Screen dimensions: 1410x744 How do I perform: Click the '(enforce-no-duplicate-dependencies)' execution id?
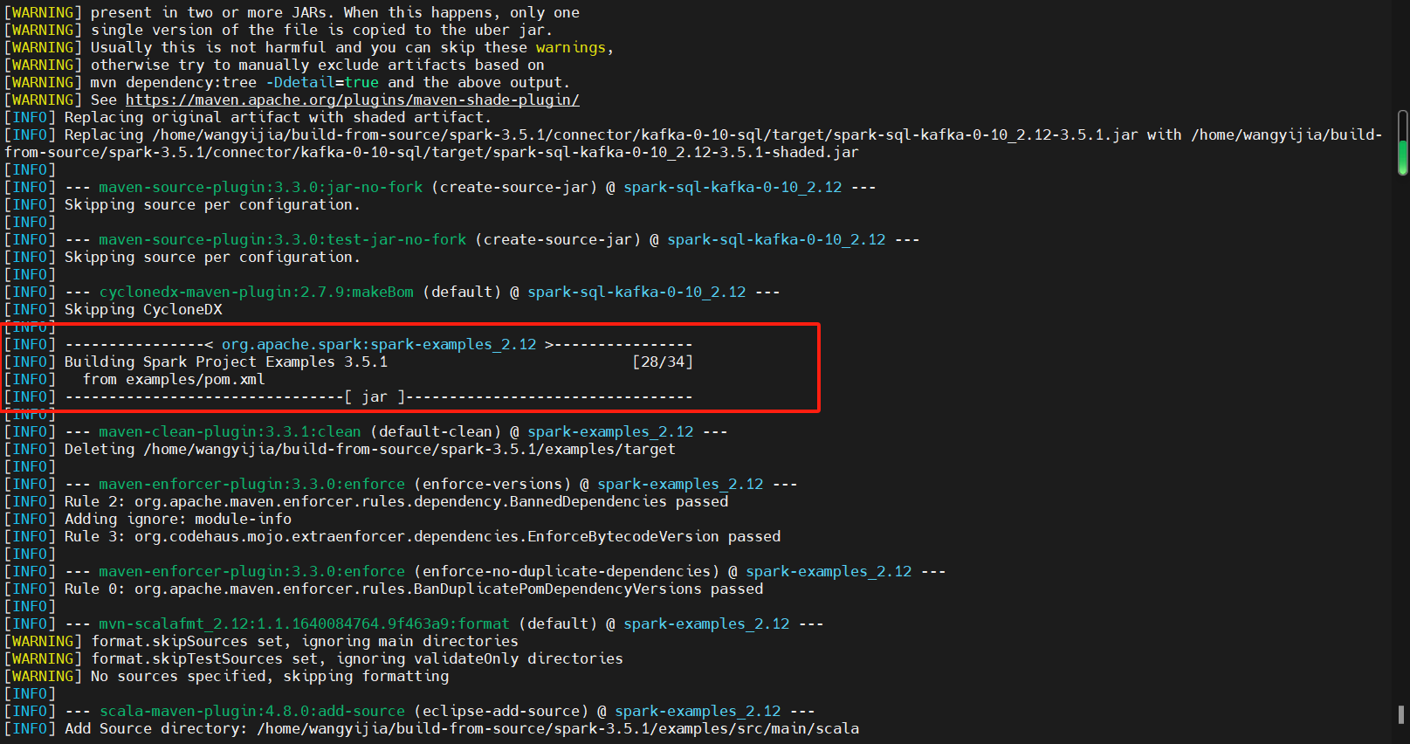coord(567,571)
